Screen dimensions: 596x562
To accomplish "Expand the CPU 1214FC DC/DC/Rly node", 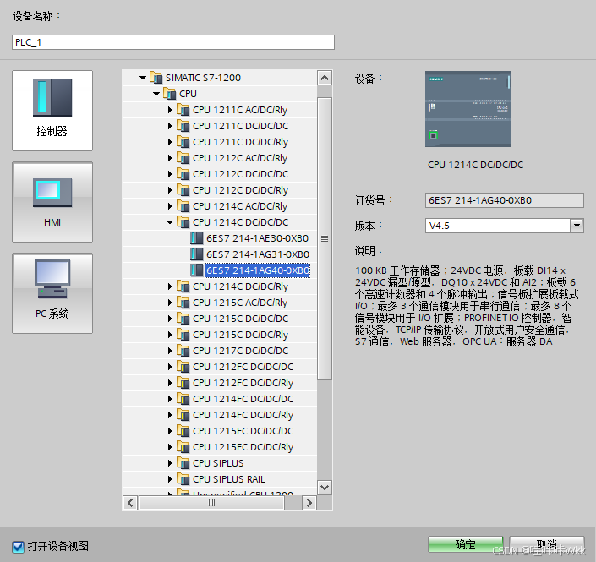I will point(170,415).
